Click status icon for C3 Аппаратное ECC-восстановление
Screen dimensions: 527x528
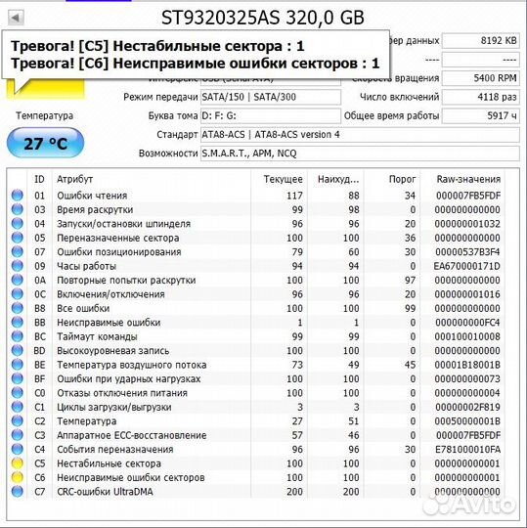click(x=18, y=435)
